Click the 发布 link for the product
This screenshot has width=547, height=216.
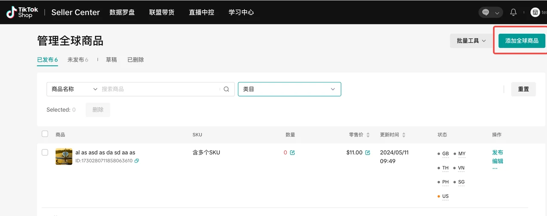pyautogui.click(x=497, y=152)
